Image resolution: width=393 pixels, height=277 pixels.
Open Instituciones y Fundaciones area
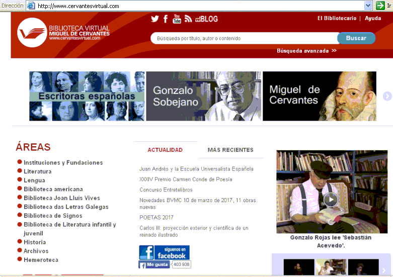click(x=63, y=163)
